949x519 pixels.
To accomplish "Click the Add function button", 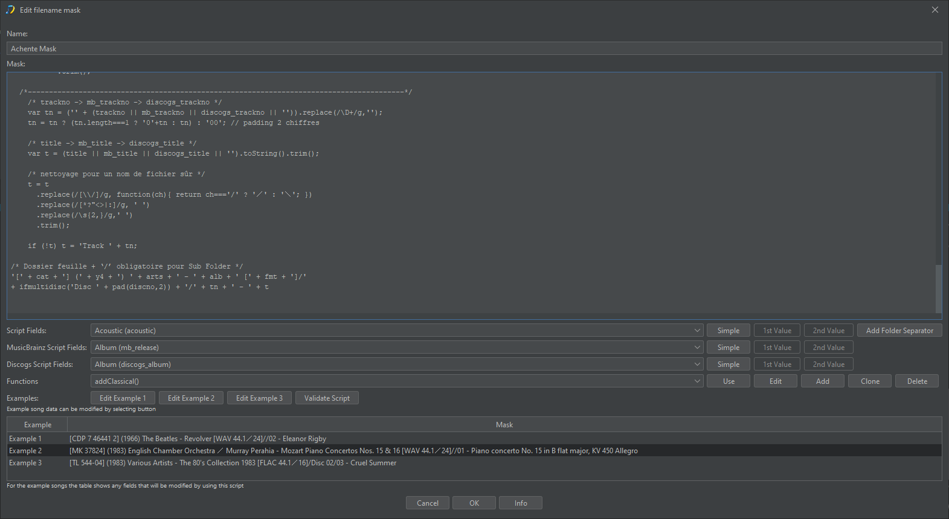I will tap(823, 381).
